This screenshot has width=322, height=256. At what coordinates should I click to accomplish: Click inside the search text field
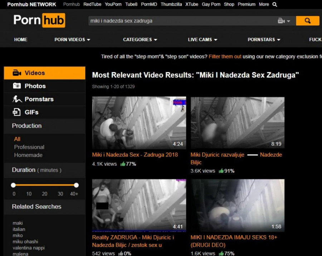(179, 21)
